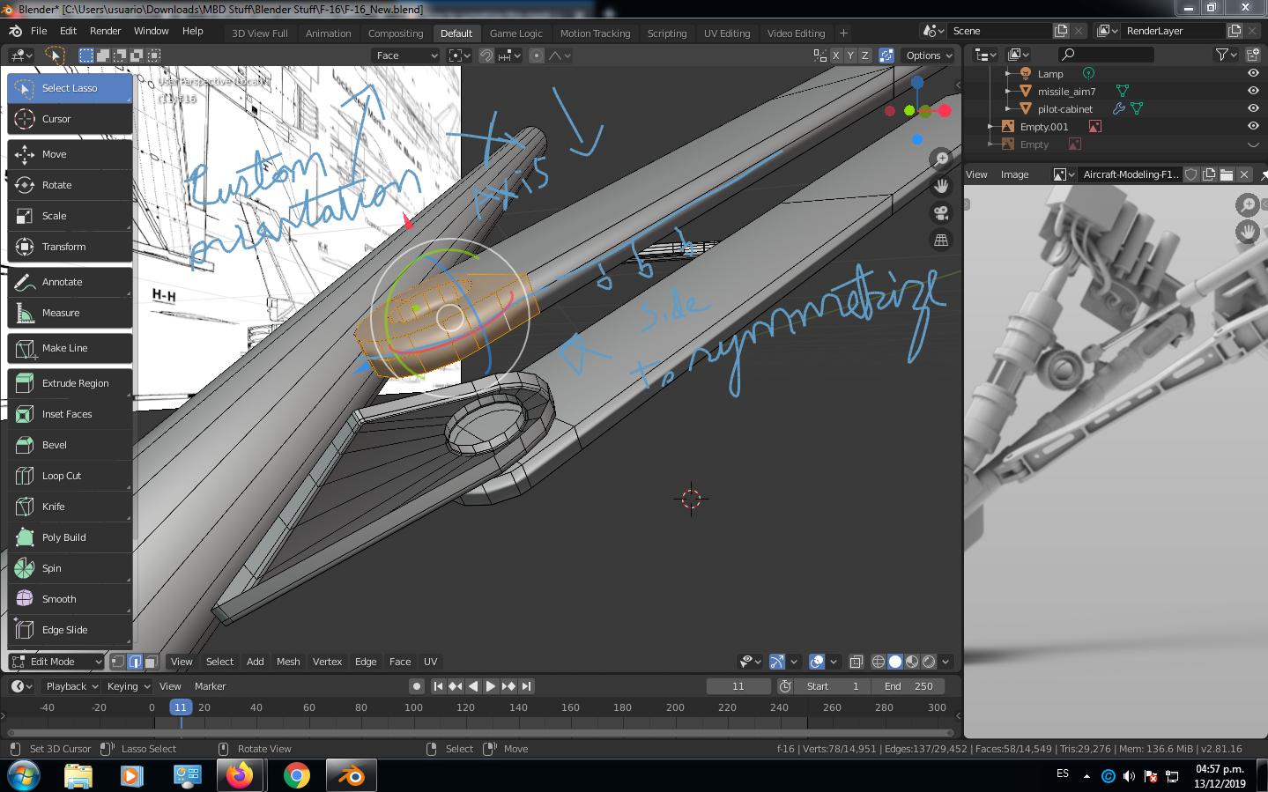The image size is (1268, 792).
Task: Switch to face select mode
Action: click(151, 662)
